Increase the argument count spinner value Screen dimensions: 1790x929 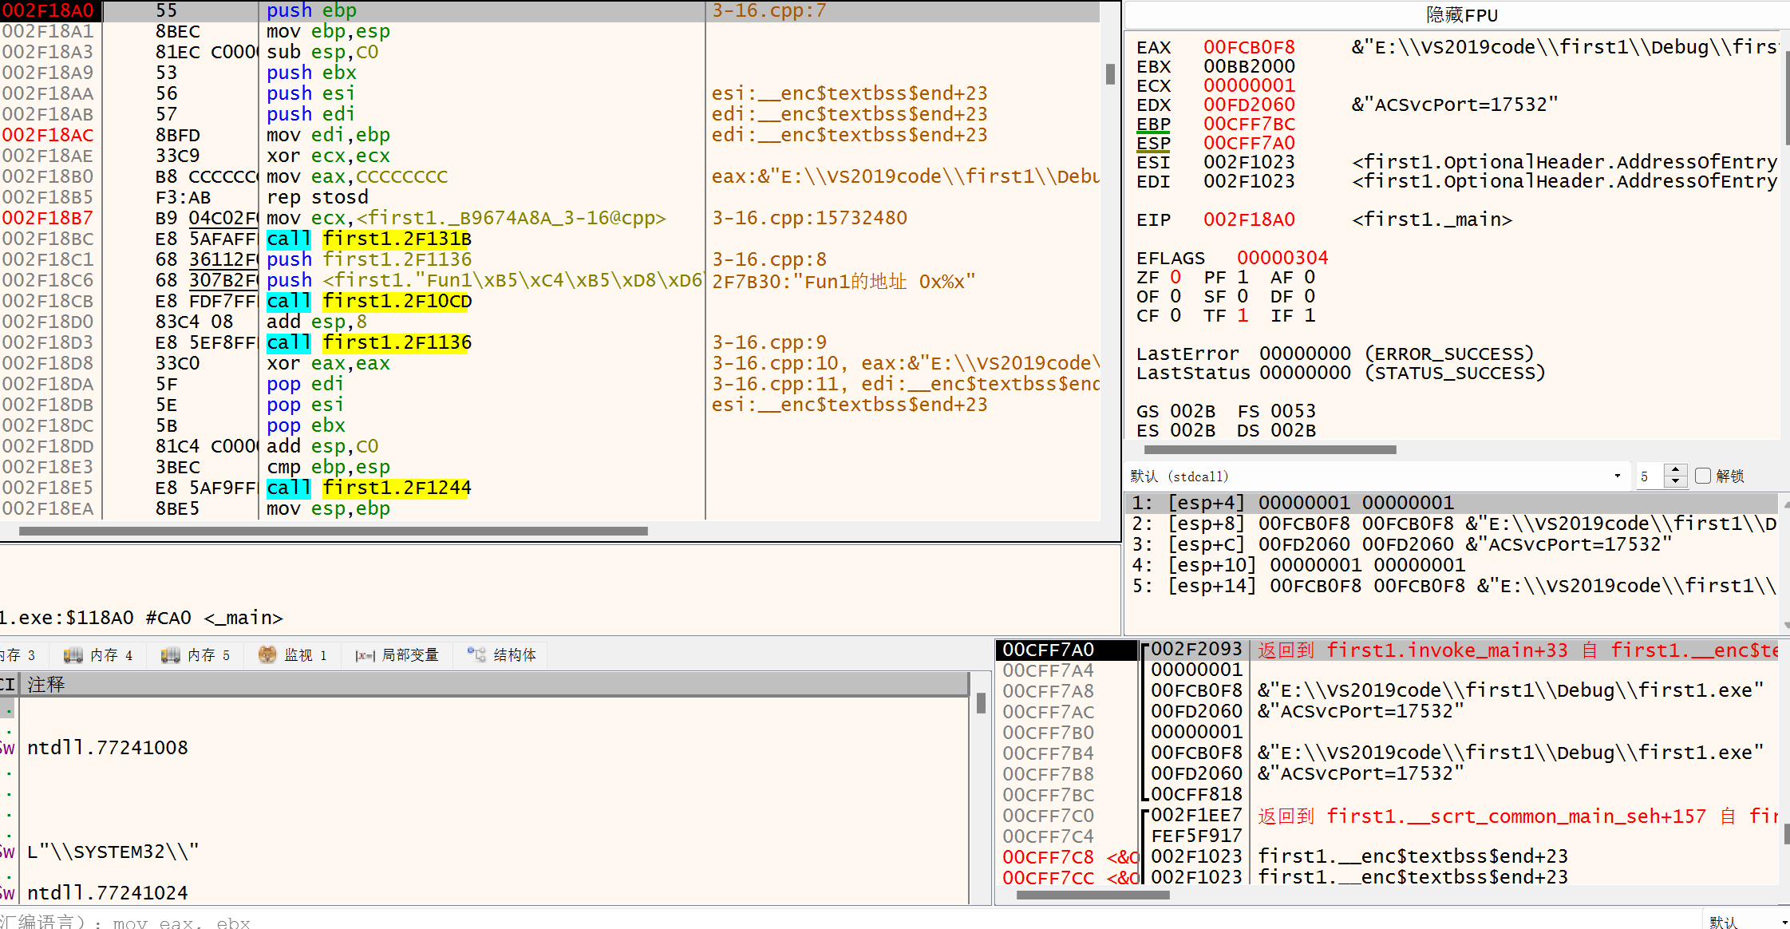[1676, 470]
